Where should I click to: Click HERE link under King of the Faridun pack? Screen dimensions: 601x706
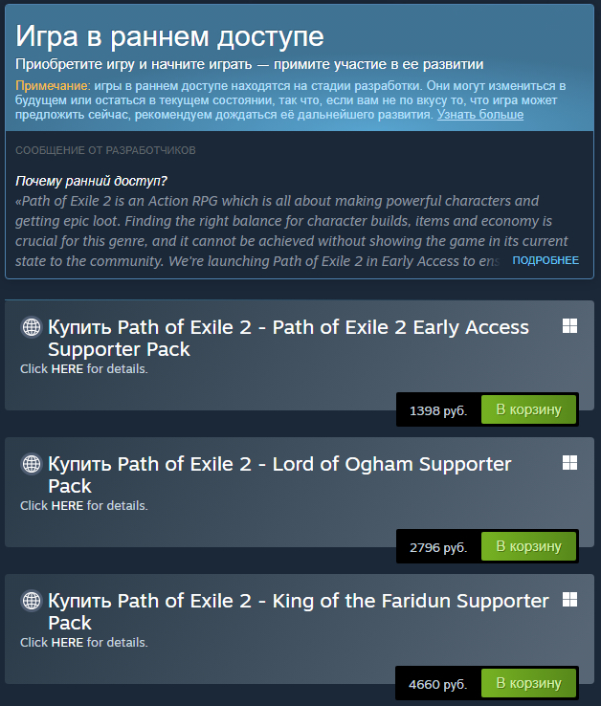coord(67,643)
